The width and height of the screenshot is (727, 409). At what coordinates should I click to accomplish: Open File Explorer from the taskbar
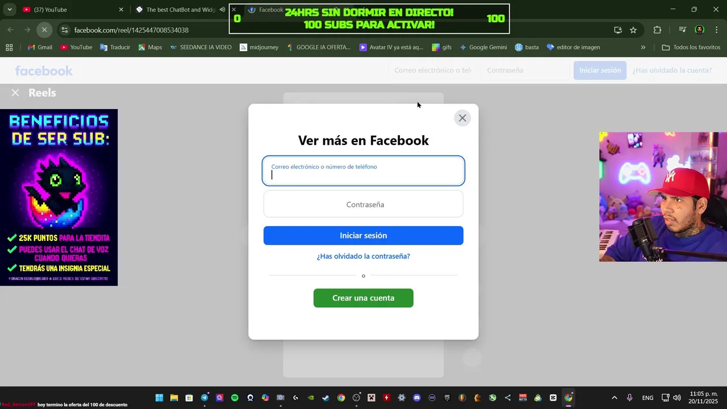pyautogui.click(x=174, y=398)
